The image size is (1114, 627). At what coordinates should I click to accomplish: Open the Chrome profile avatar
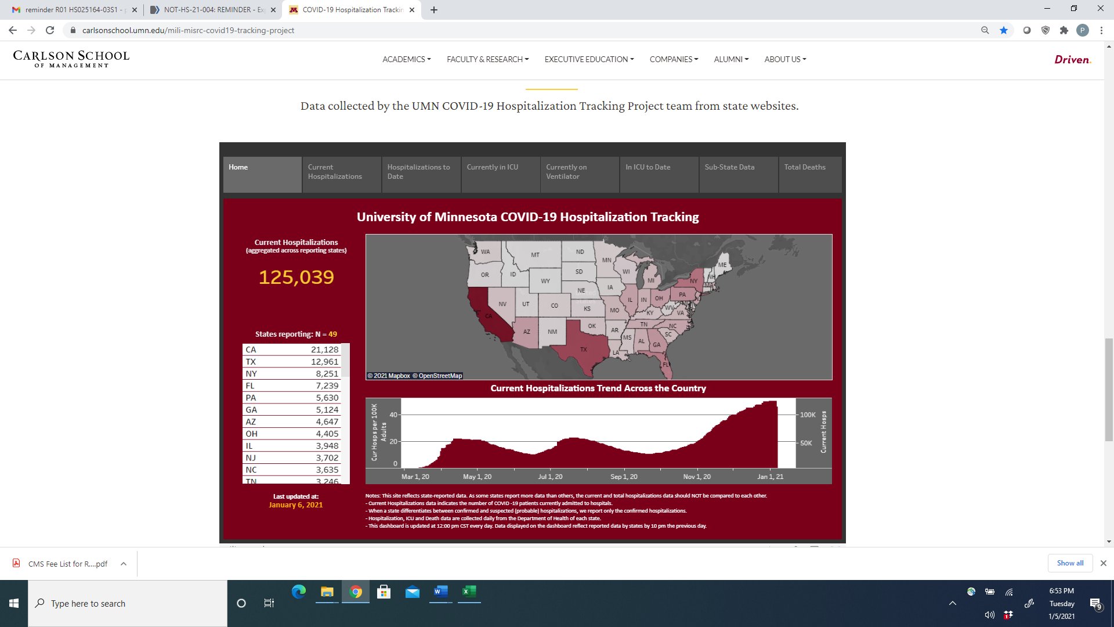tap(1082, 30)
